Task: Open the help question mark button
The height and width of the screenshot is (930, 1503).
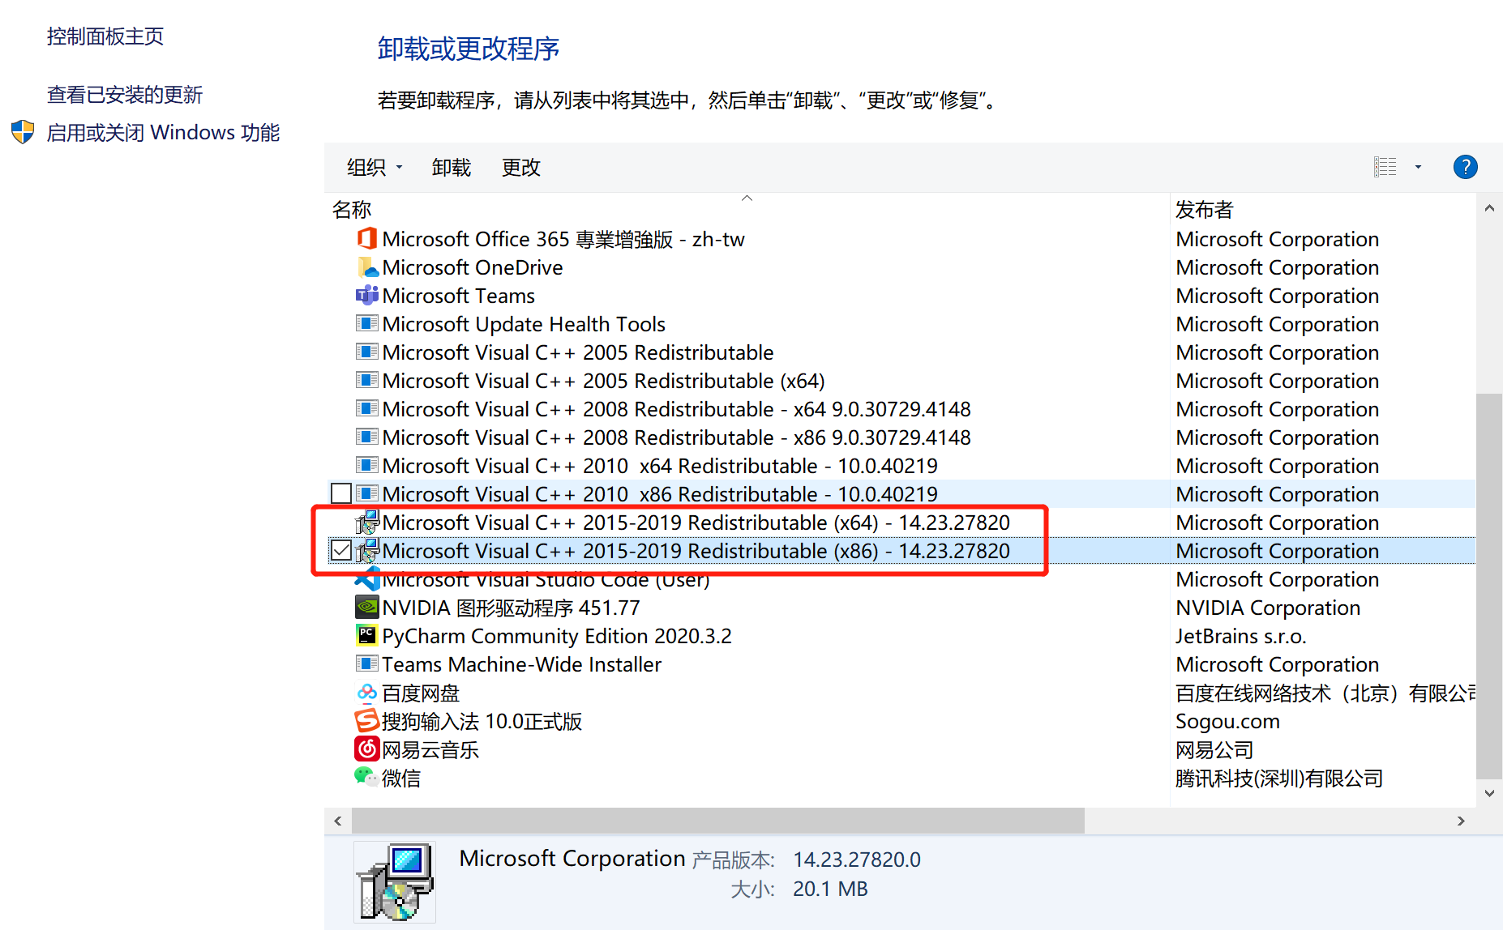Action: pyautogui.click(x=1466, y=167)
